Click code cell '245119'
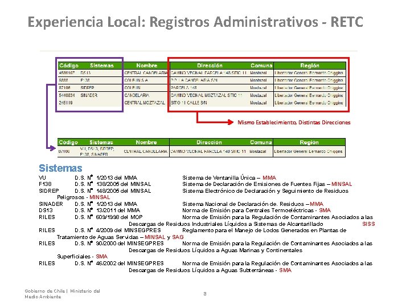The width and height of the screenshot is (410, 308). 65,103
